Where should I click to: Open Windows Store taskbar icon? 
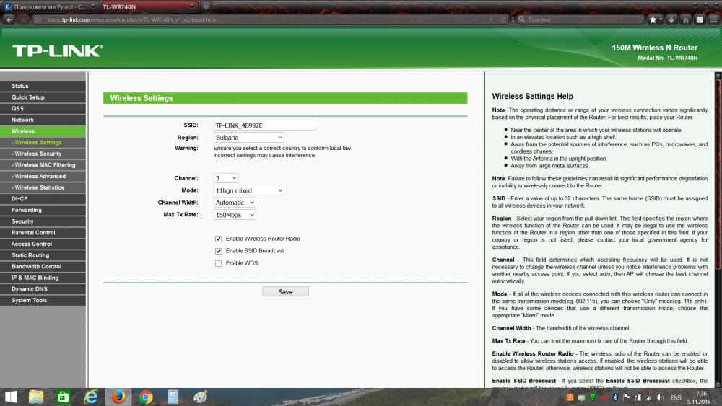tap(63, 397)
